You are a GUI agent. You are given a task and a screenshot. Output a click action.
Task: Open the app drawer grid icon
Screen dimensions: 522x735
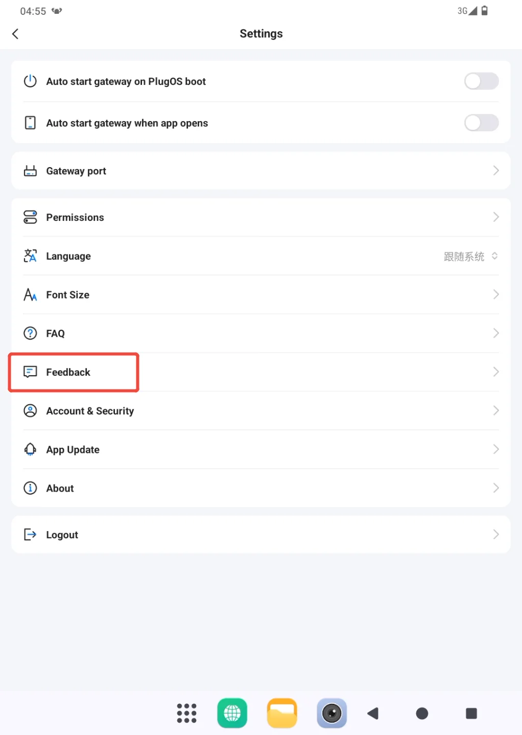coord(187,713)
